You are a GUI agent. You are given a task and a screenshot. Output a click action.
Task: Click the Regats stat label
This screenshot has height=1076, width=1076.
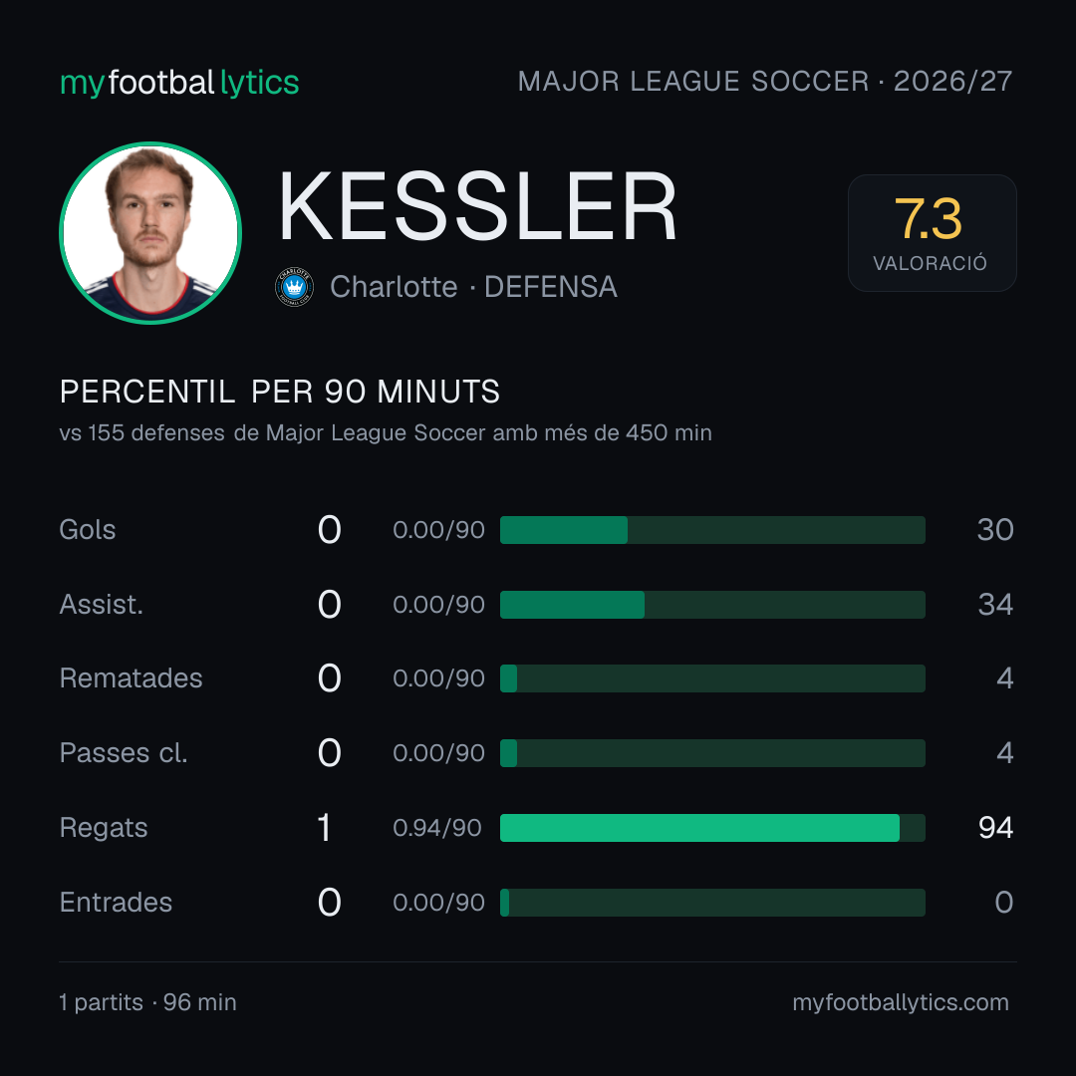tap(104, 828)
